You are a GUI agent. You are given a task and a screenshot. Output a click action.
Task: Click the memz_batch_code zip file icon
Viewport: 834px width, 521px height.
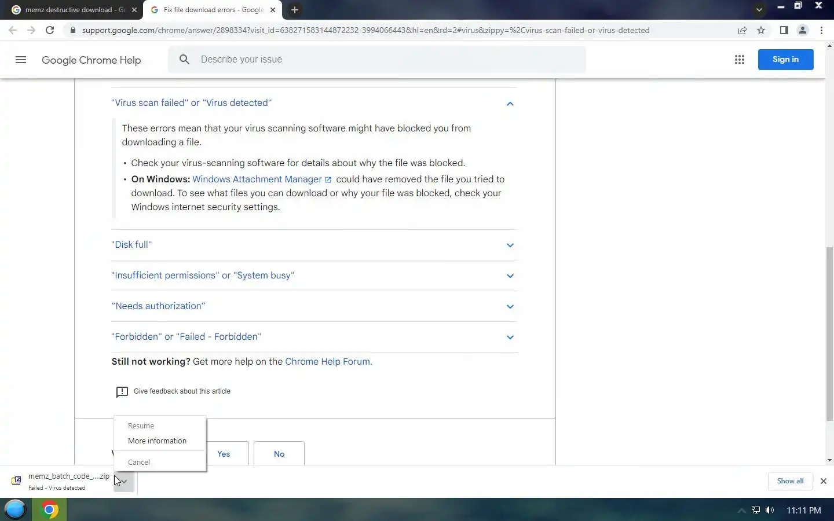tap(16, 480)
